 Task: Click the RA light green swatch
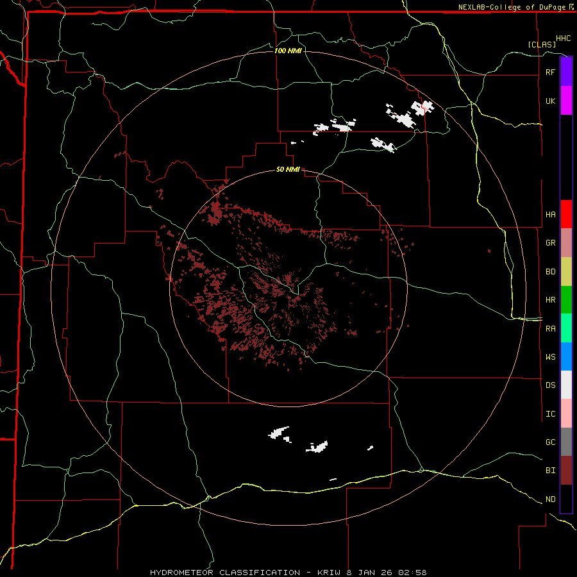click(566, 328)
